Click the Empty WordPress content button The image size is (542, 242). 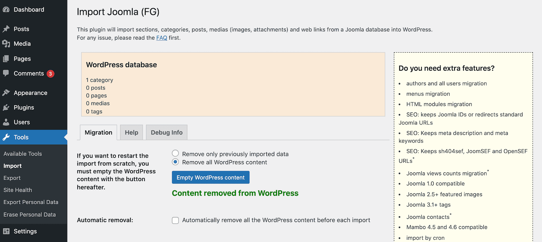tap(211, 177)
